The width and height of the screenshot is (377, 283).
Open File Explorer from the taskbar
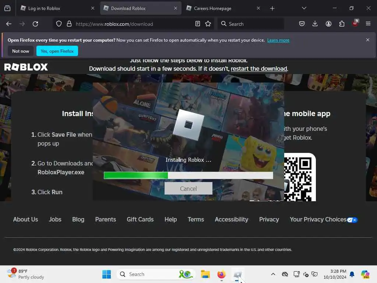205,274
